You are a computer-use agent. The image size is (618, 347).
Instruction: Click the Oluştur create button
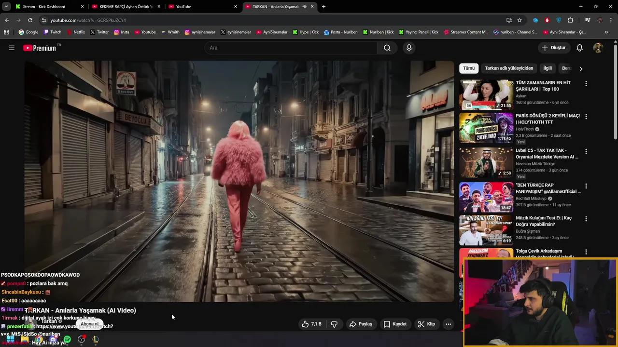pyautogui.click(x=553, y=48)
